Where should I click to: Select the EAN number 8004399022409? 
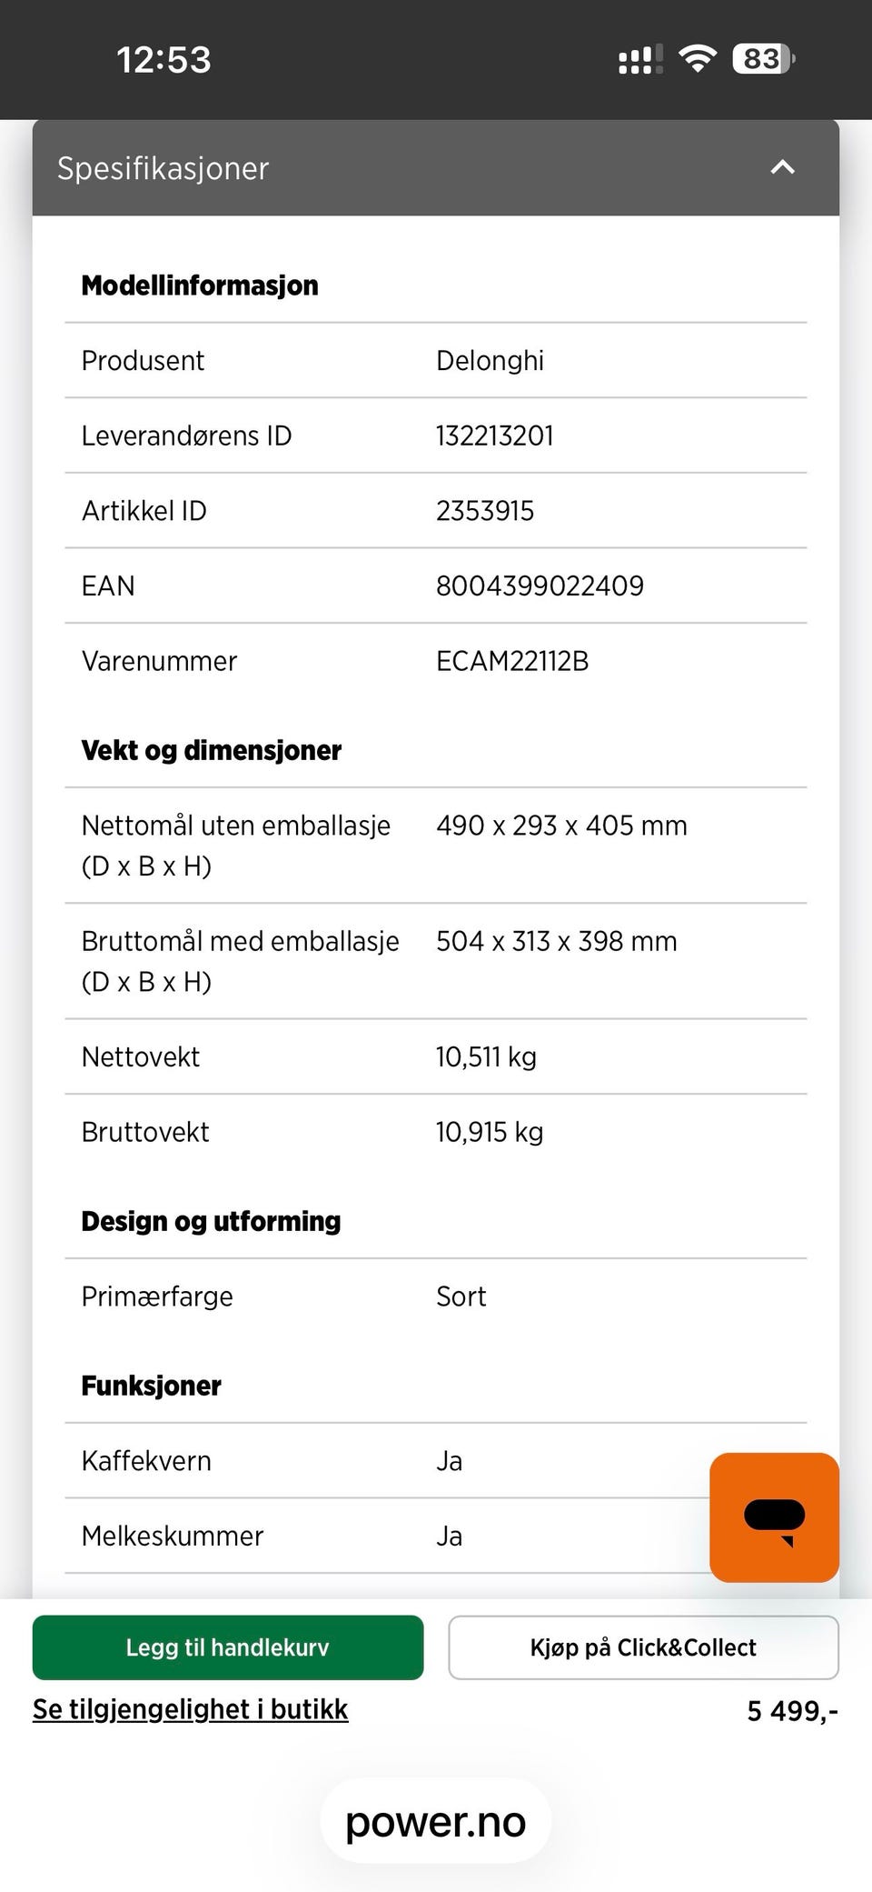[540, 586]
